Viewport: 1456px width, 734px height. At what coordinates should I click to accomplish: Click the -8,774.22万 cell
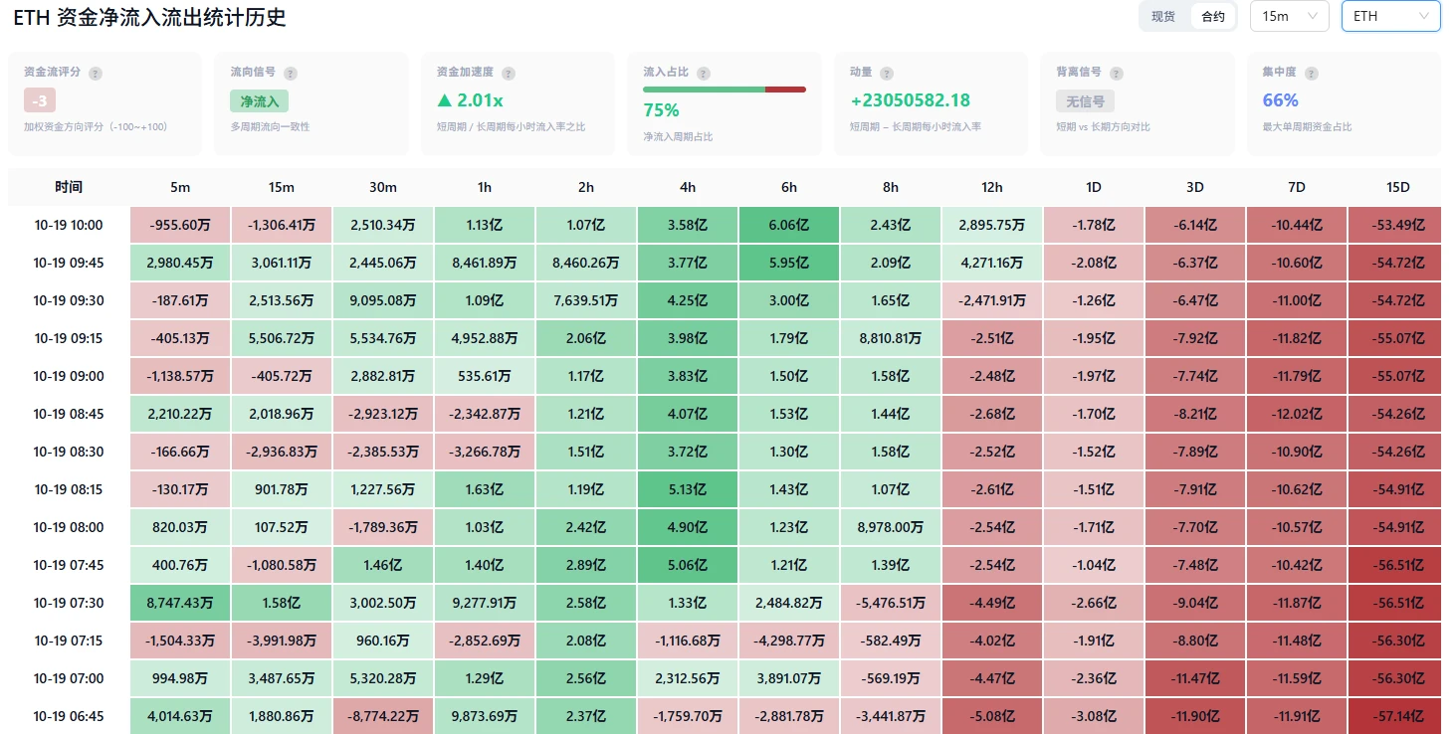click(x=383, y=716)
